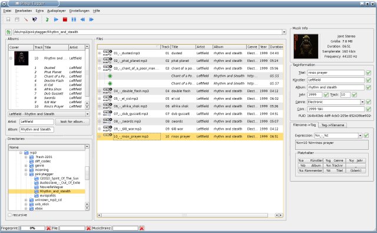Click the green icon left of the path field
The height and width of the screenshot is (233, 377).
tap(9, 32)
